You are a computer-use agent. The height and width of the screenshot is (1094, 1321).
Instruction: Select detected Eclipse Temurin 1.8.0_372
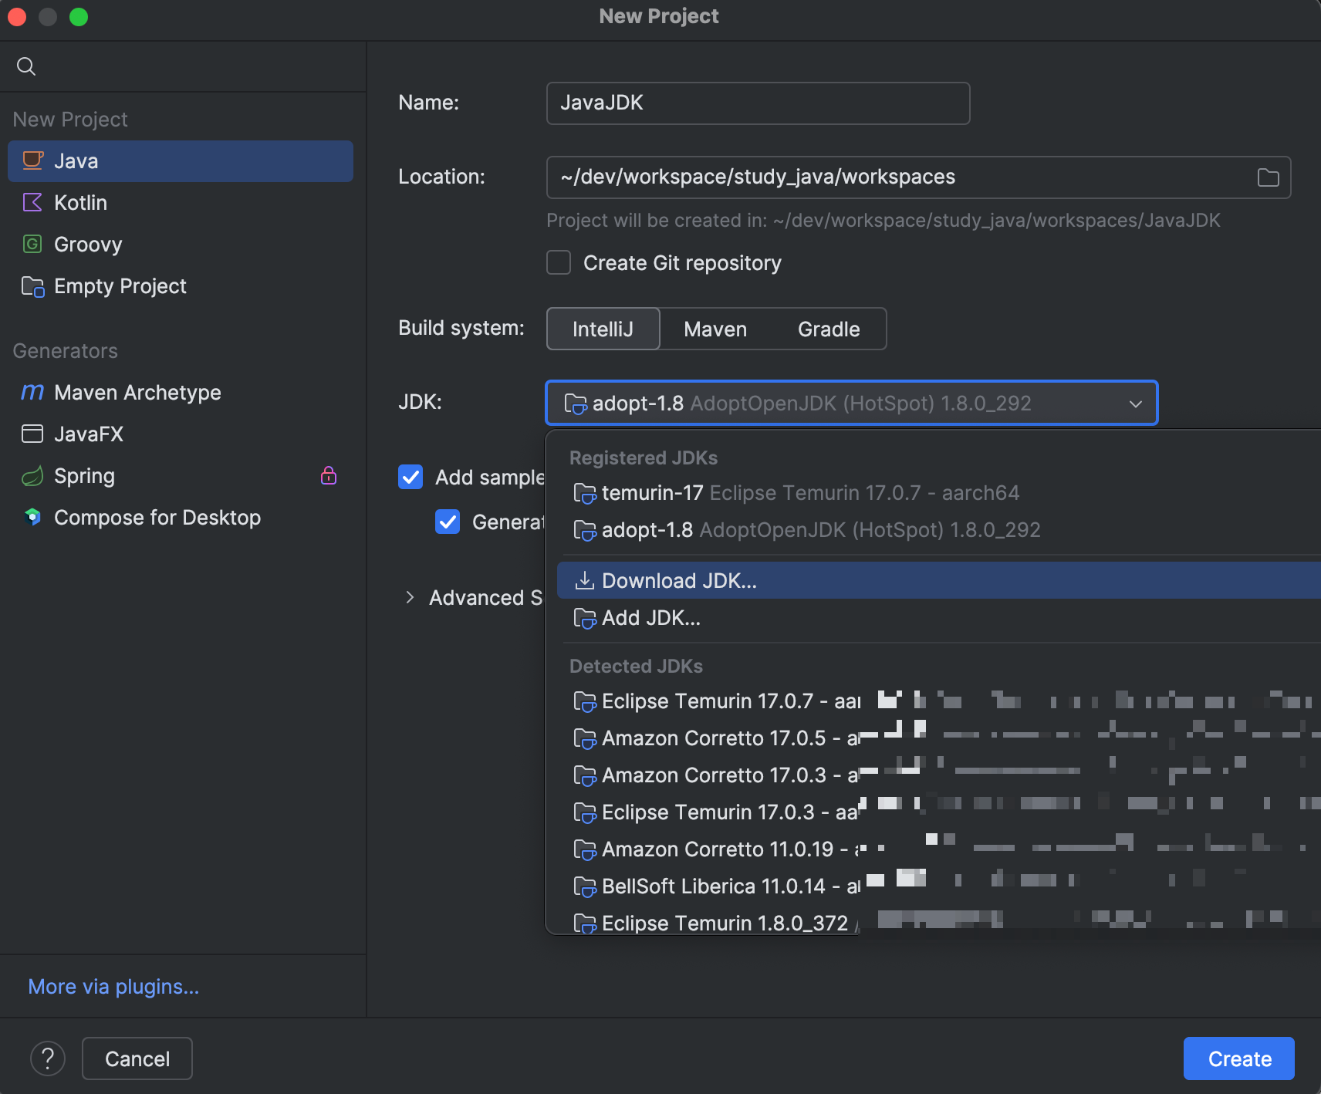(x=939, y=922)
